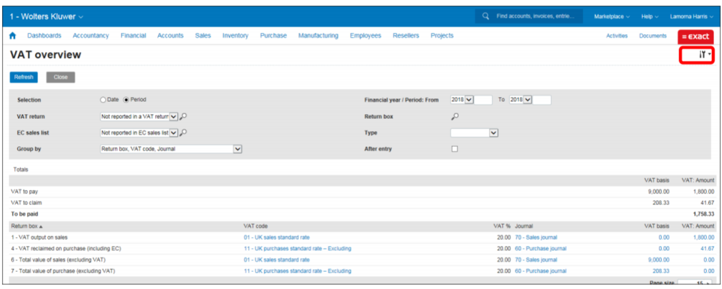Viewport: 722px width, 289px height.
Task: Open the Accountancy menu
Action: coord(91,36)
